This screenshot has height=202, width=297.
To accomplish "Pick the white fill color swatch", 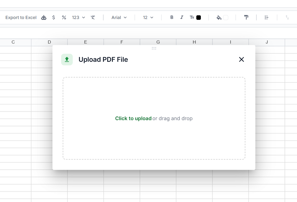I will point(226,17).
